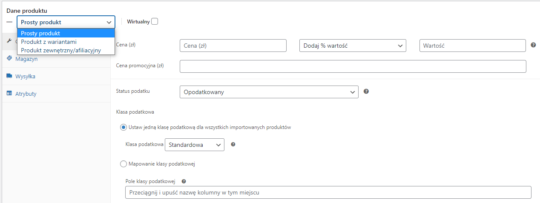Collapse the Dane produktu dash toggle
540x203 pixels.
10,22
